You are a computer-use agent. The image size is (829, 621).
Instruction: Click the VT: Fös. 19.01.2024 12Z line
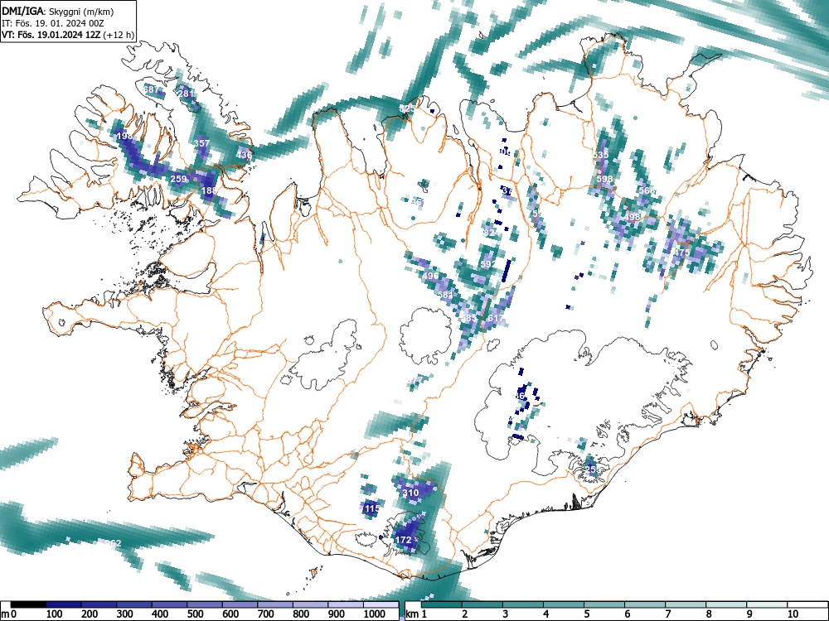pyautogui.click(x=68, y=35)
